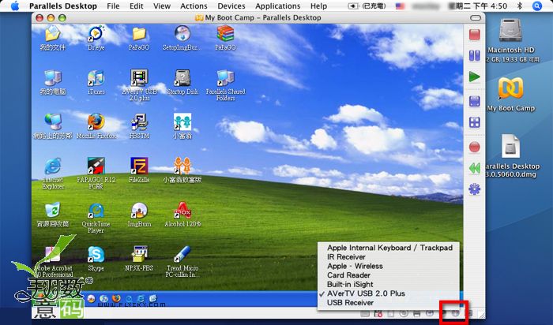Open the Applications menu in the menu bar

pos(278,6)
